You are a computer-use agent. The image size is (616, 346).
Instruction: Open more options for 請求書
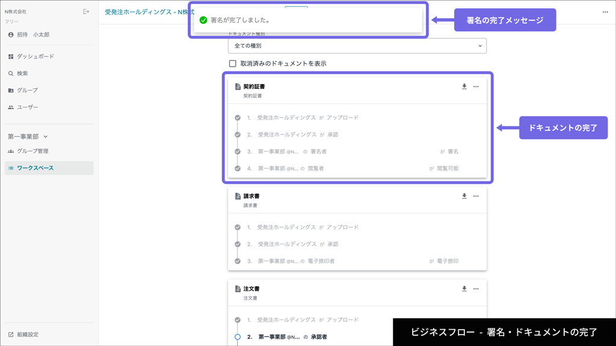pos(476,196)
